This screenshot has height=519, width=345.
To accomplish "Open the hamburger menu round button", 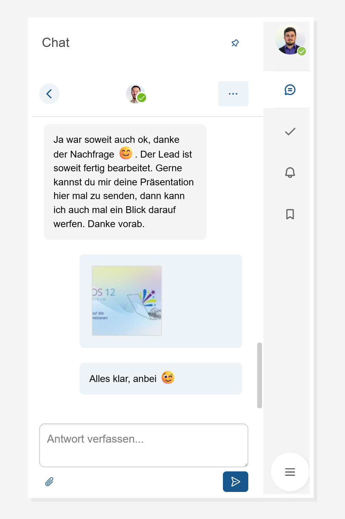I will click(290, 472).
